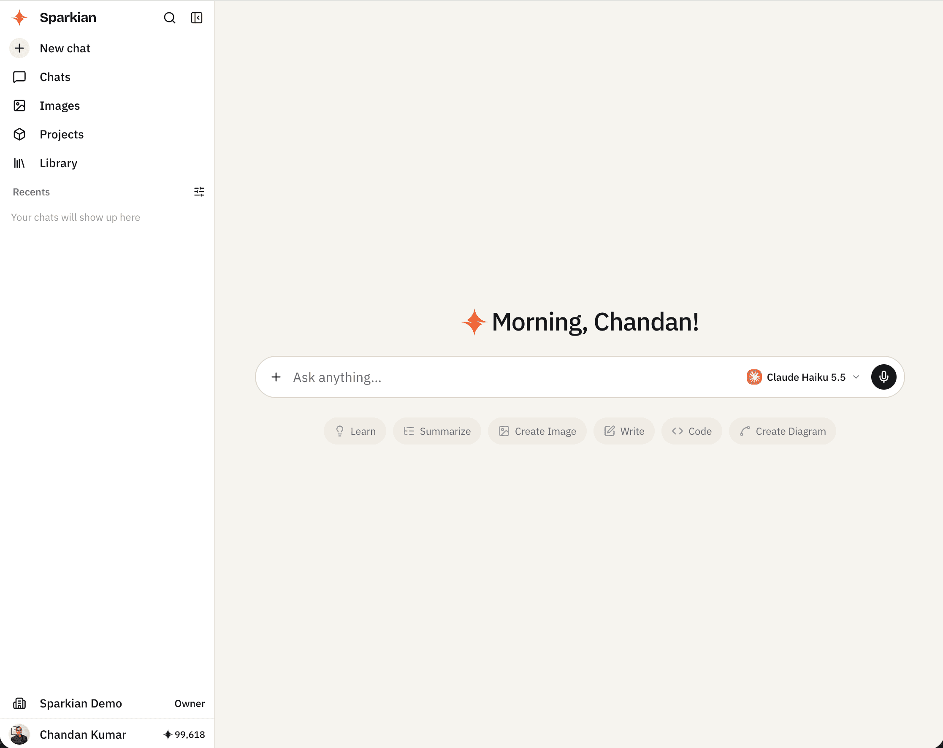Start voice input with the microphone button
This screenshot has width=943, height=748.
tap(883, 377)
